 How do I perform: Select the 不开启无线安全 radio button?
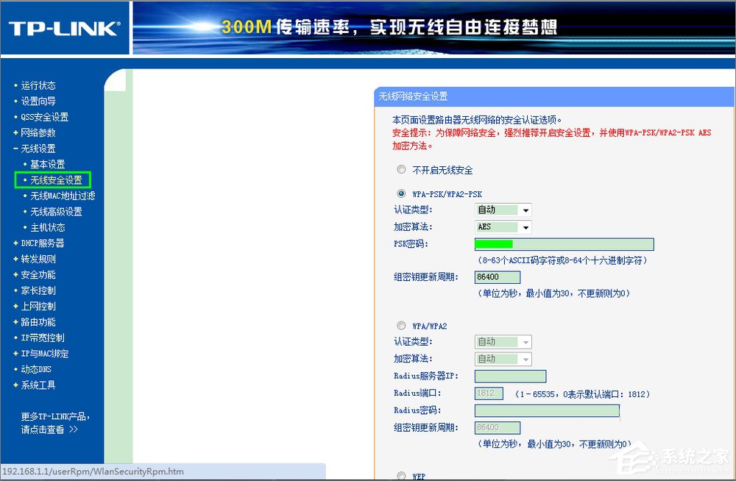tap(401, 169)
